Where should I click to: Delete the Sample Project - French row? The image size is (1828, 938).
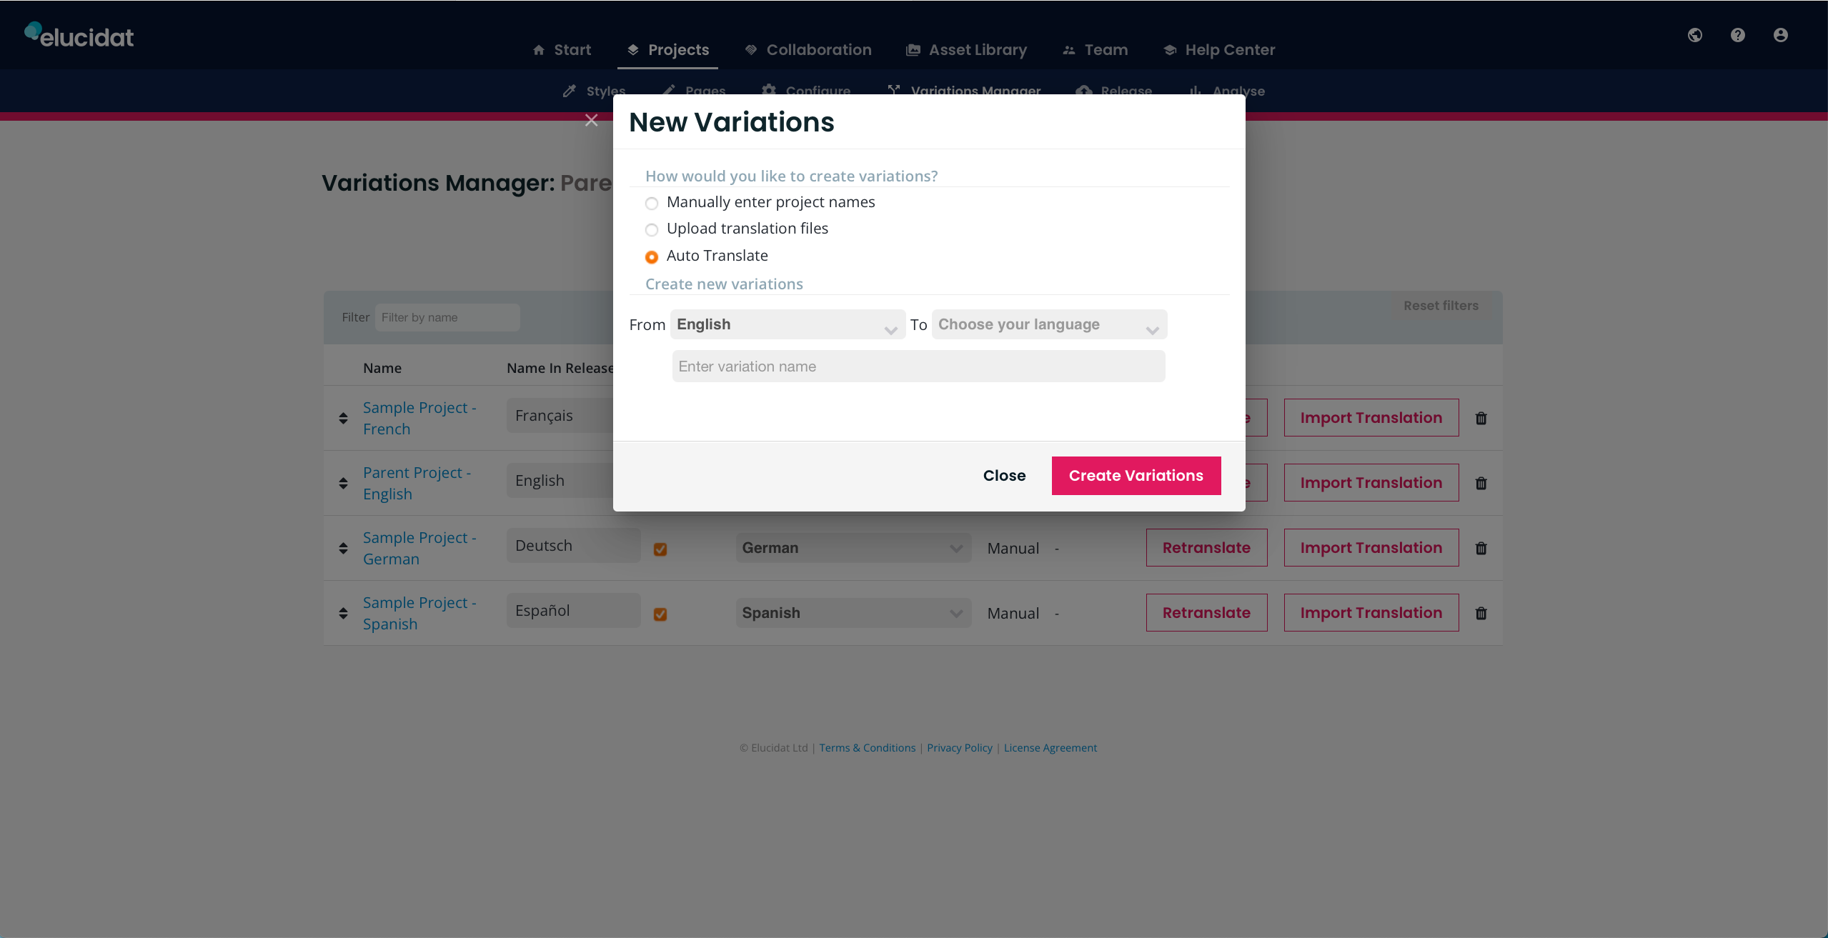tap(1481, 418)
